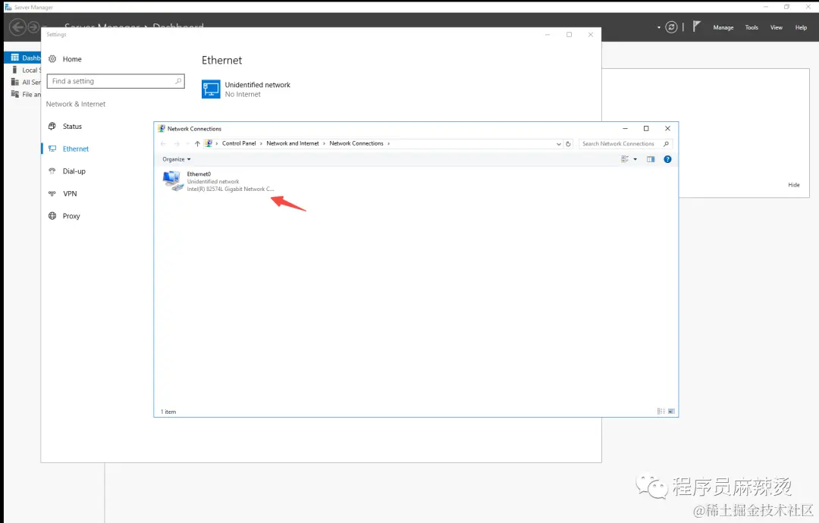
Task: Go to Settings Home
Action: [72, 59]
